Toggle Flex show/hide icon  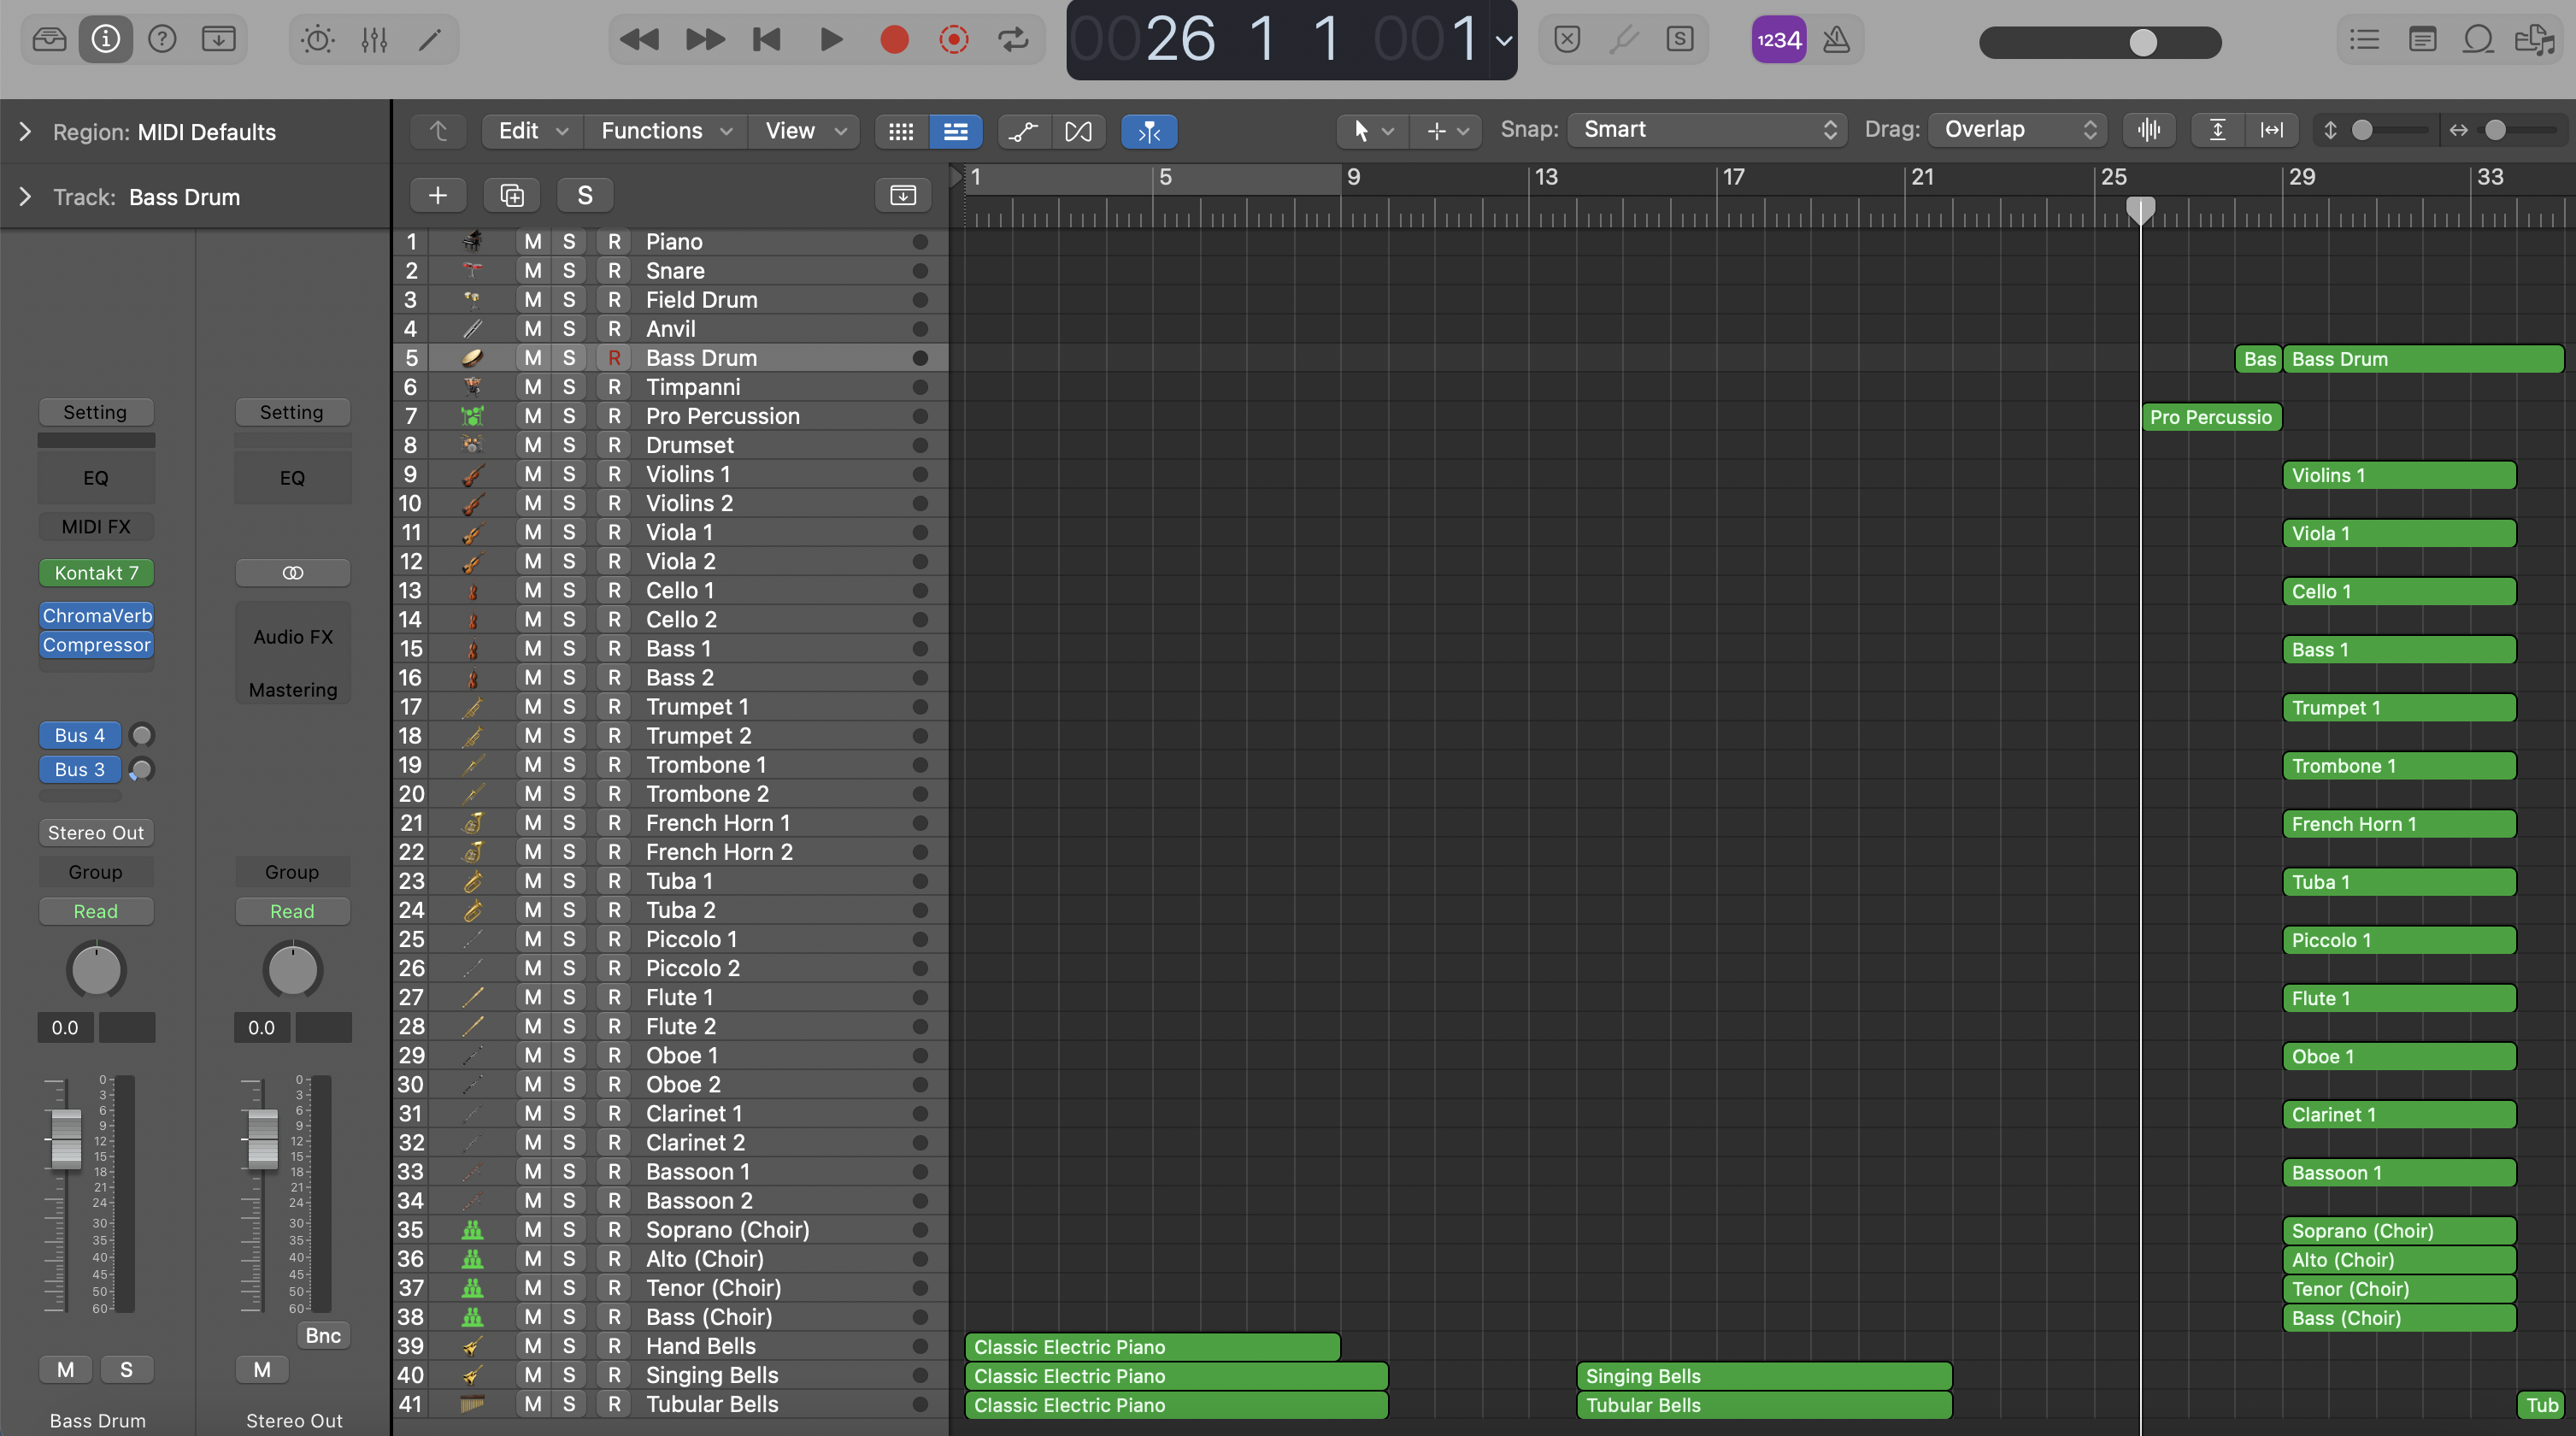click(x=1078, y=131)
